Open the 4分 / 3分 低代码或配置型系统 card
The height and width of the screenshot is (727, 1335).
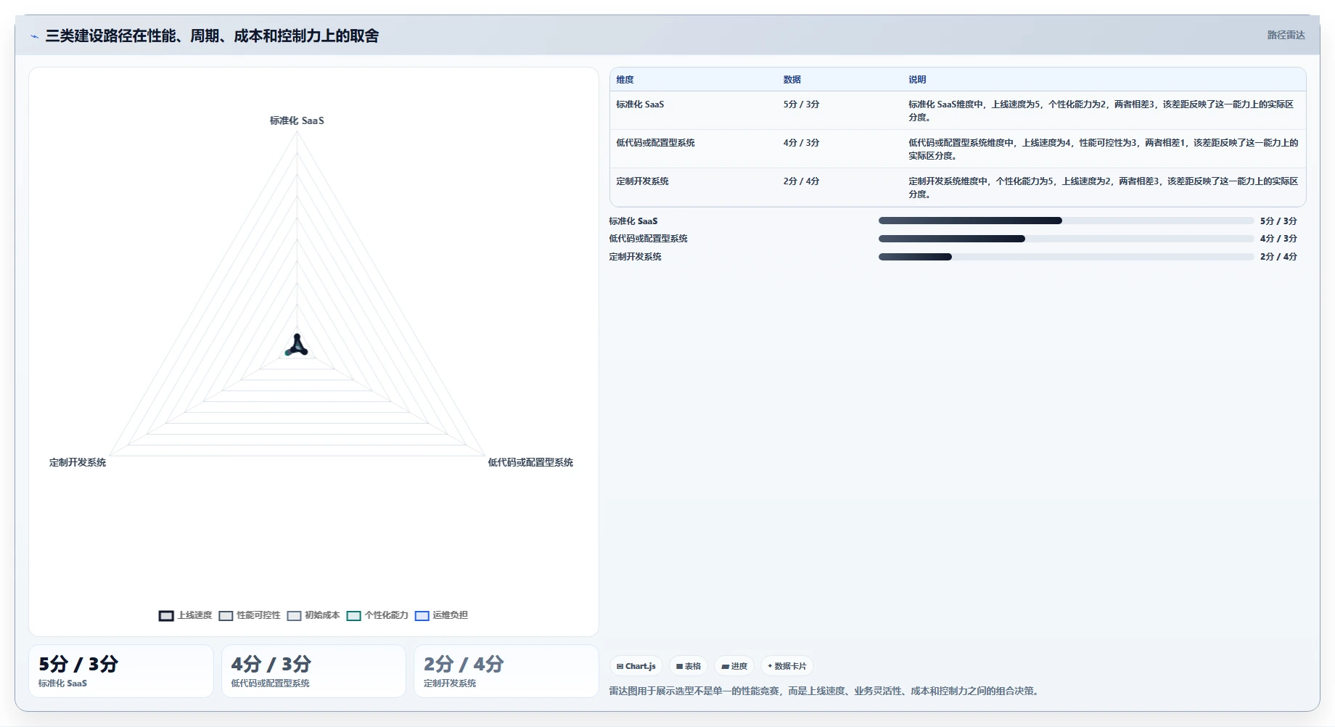tap(313, 671)
